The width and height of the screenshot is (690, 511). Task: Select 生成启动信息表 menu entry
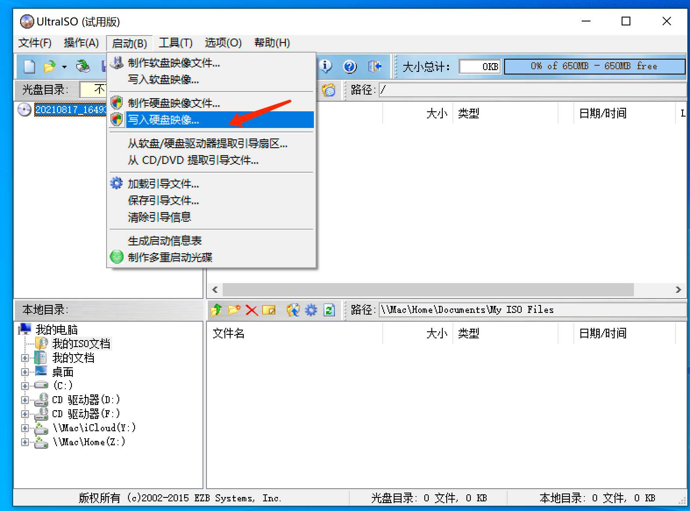pos(211,241)
